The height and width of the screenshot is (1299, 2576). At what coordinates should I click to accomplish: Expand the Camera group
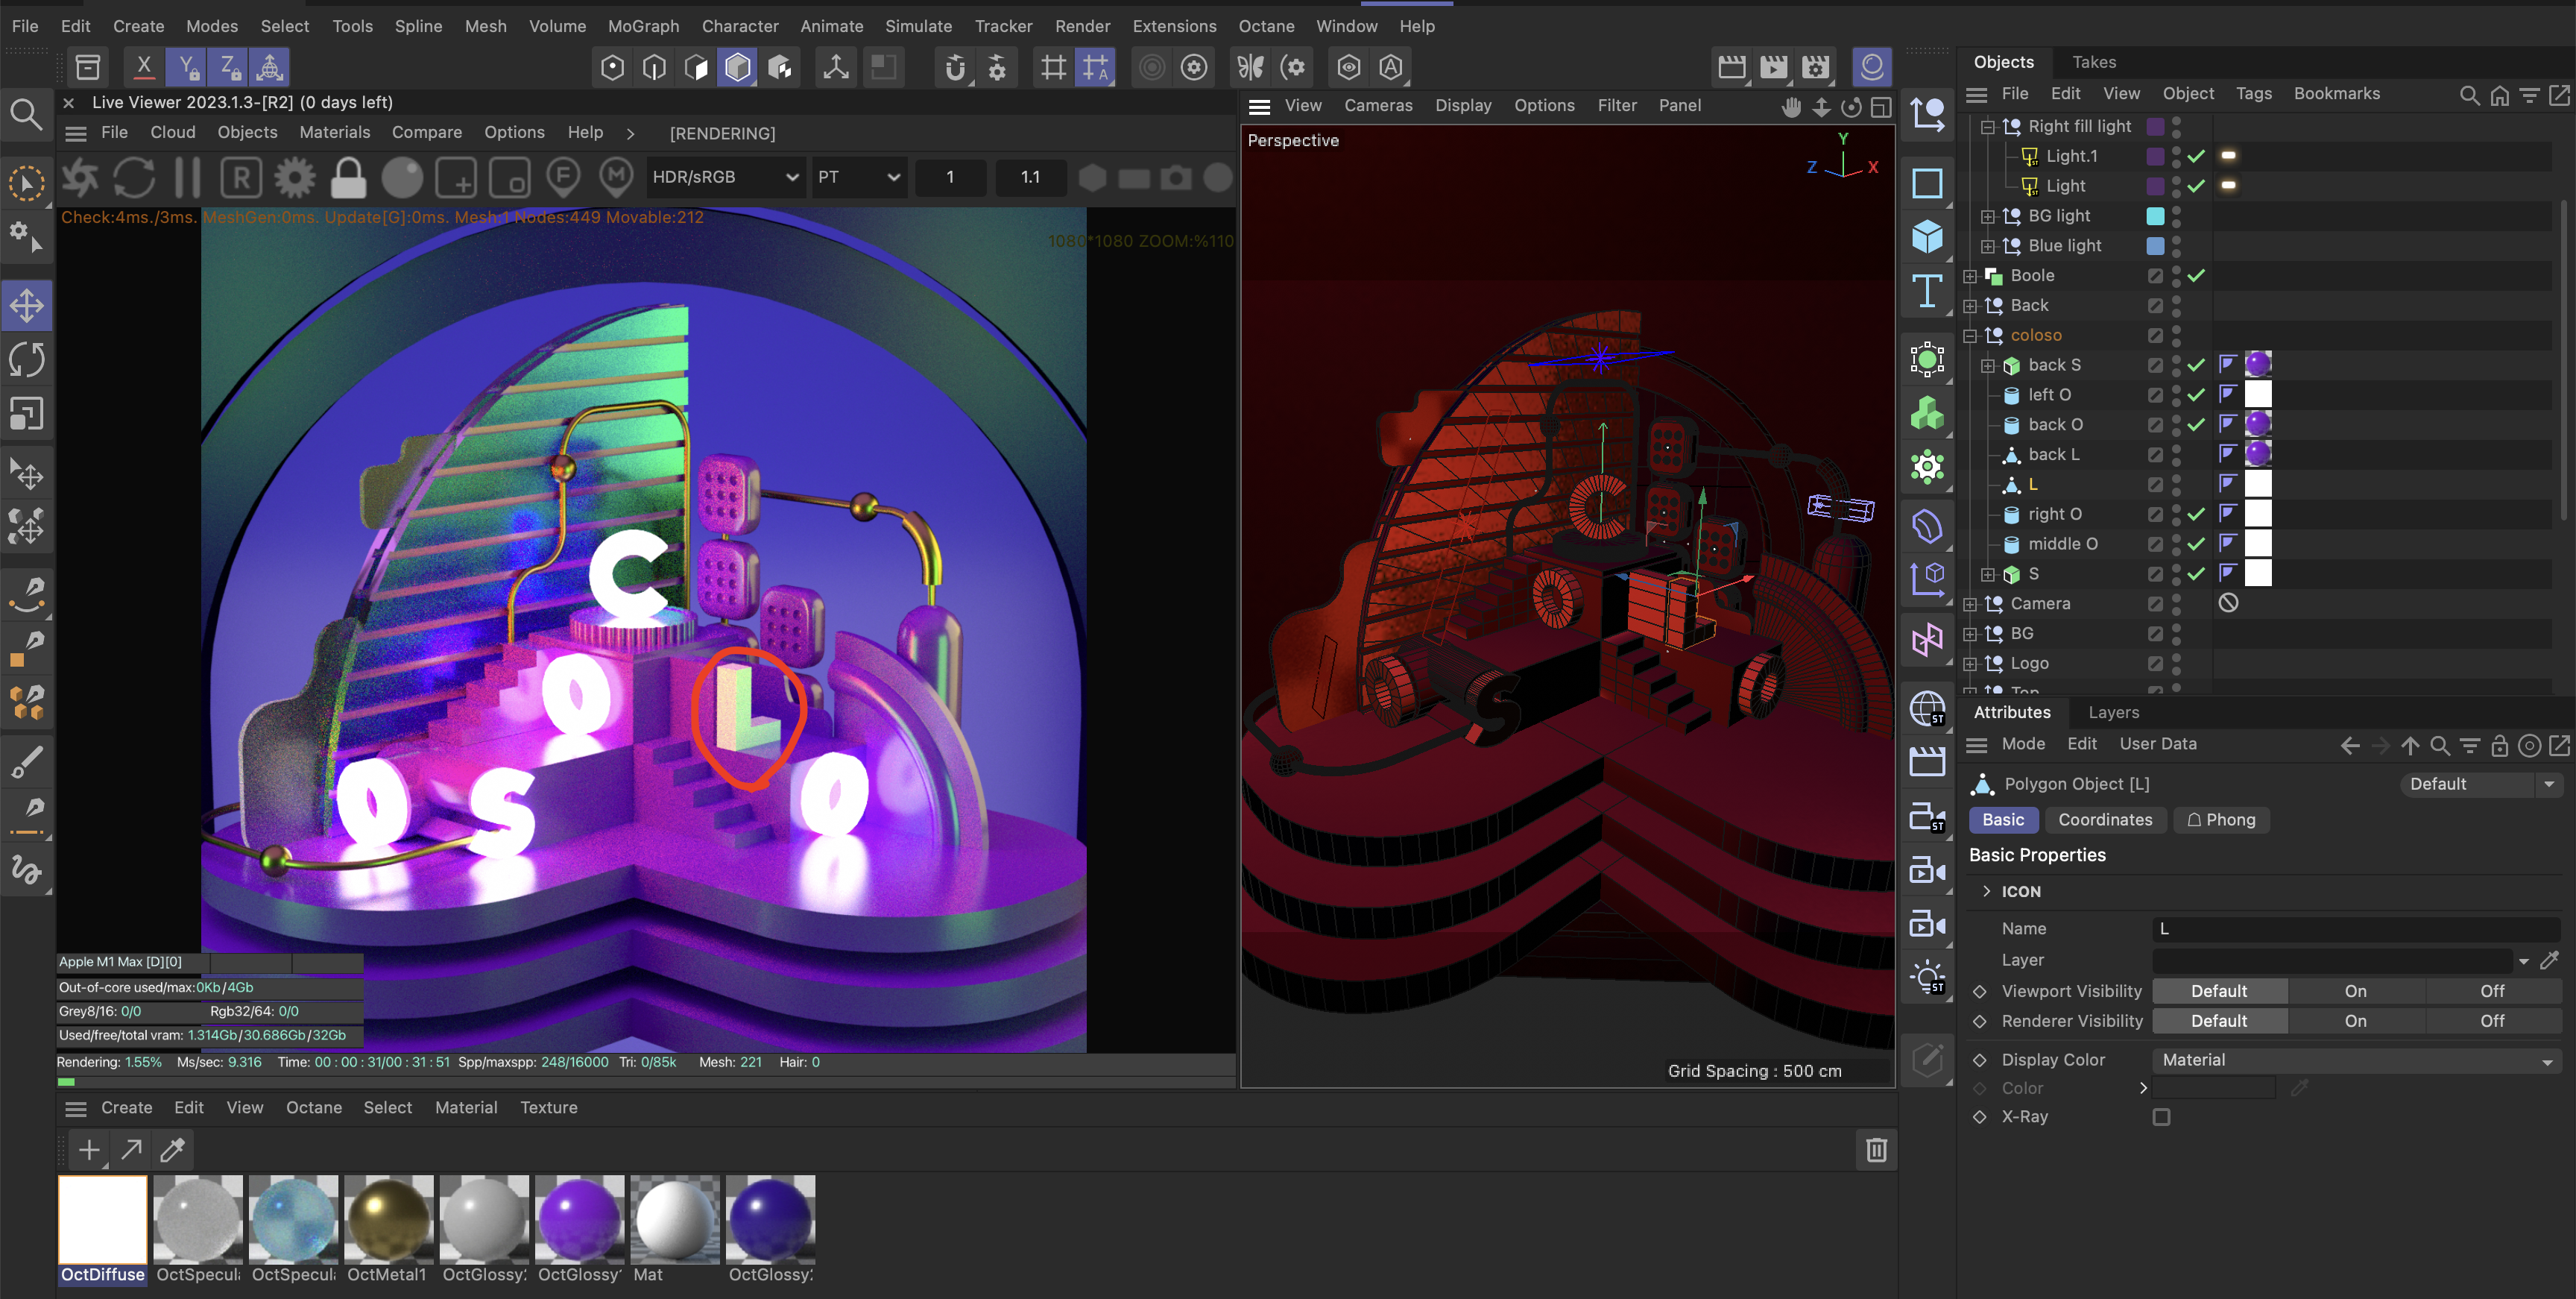[x=1970, y=603]
